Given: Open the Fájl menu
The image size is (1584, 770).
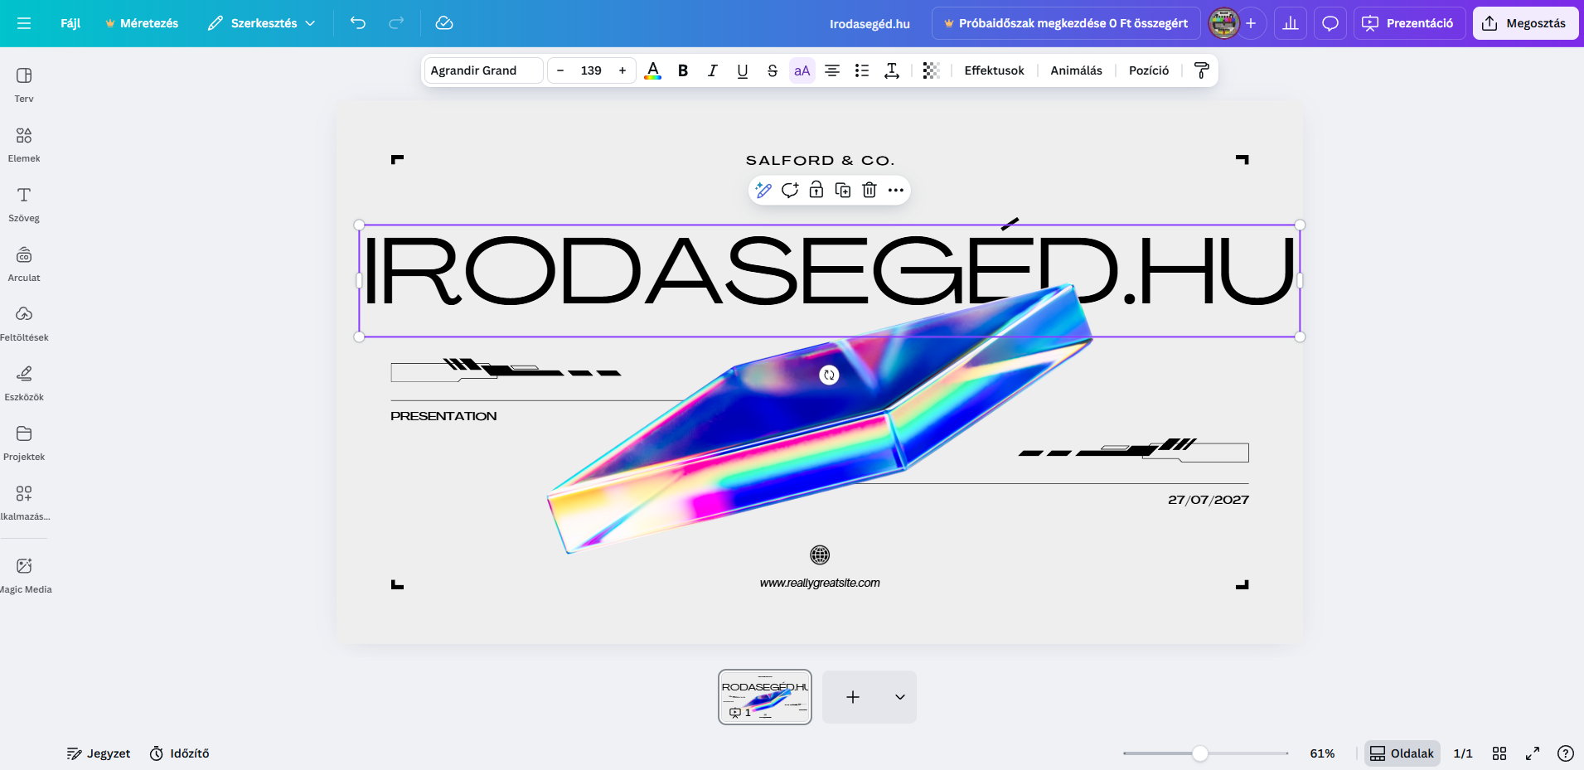Looking at the screenshot, I should [70, 23].
